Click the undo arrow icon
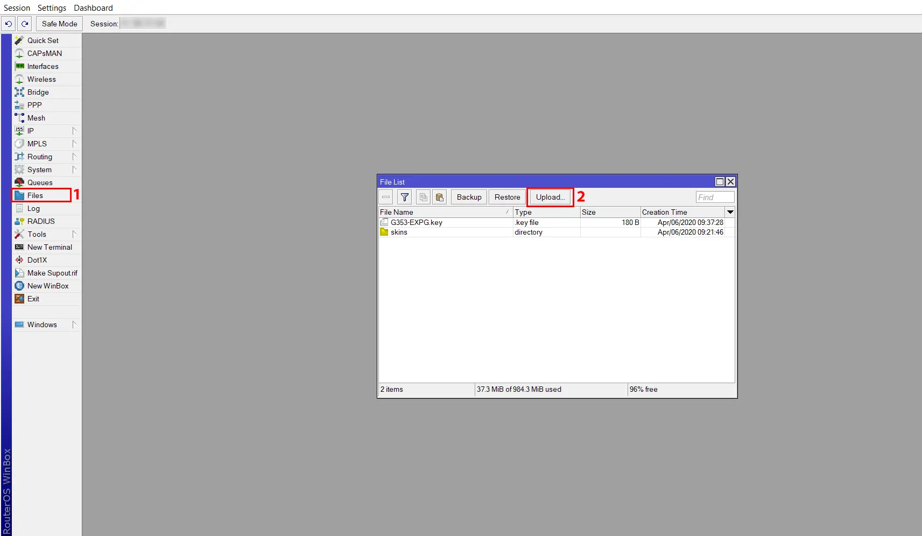 point(9,24)
